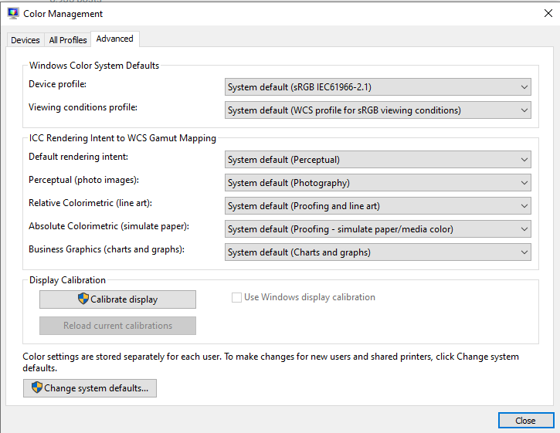The width and height of the screenshot is (560, 433).
Task: Click the shield icon on Calibrate display
Action: (83, 299)
